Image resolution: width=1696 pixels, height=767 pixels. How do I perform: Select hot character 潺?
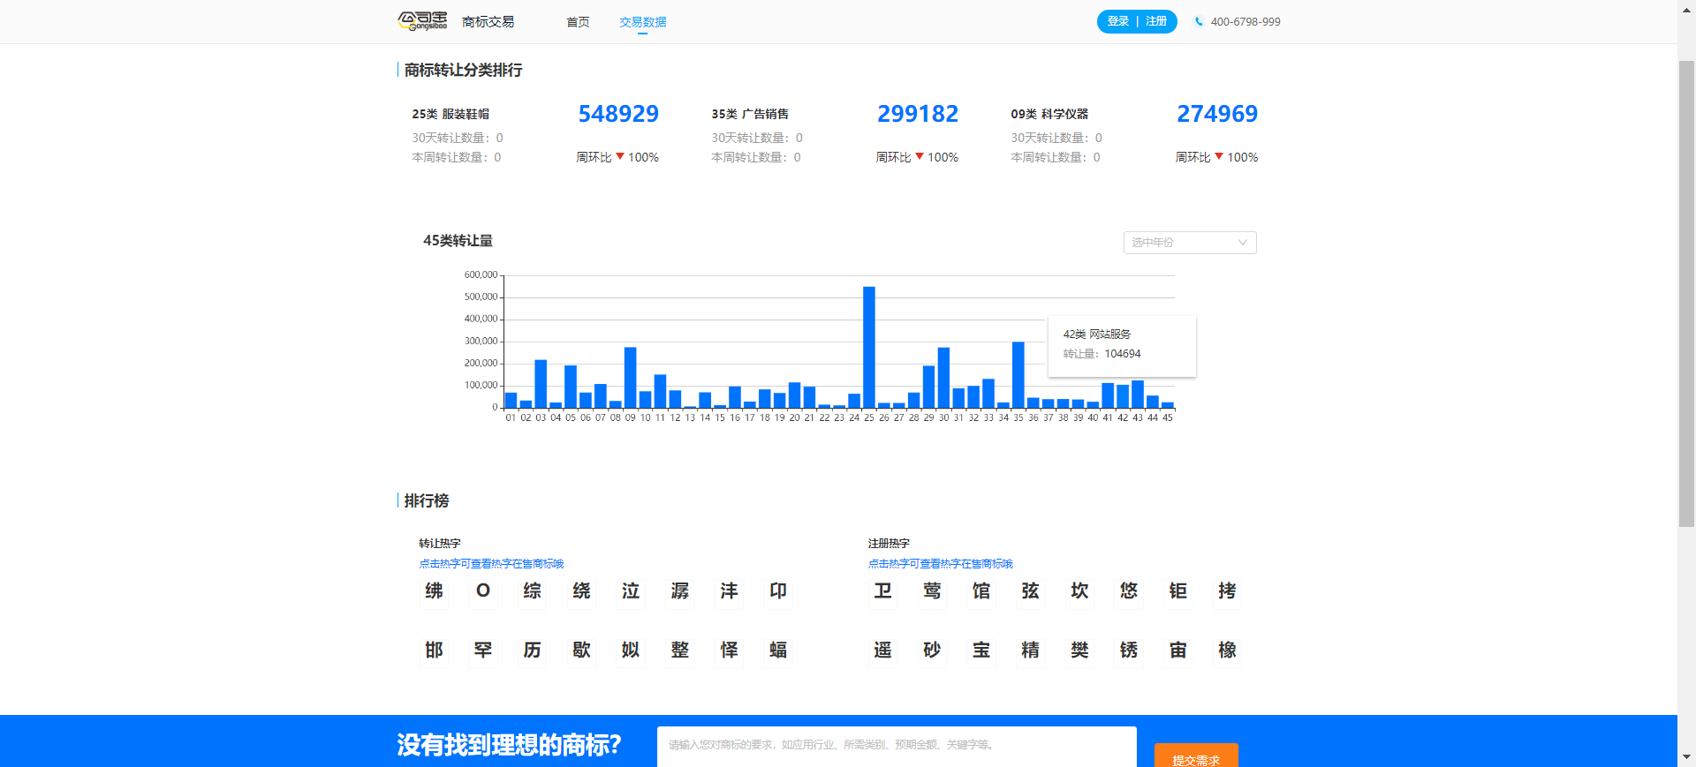coord(679,590)
